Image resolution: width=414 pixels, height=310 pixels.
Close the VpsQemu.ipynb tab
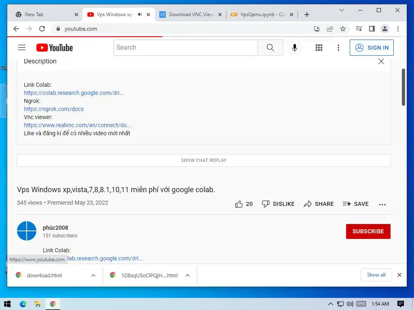(291, 15)
